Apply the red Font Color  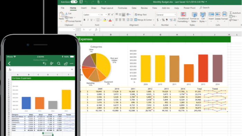[110, 20]
